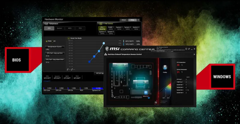Click the System fan 3 label on motherboard
This screenshot has height=124, width=240.
coord(146,96)
